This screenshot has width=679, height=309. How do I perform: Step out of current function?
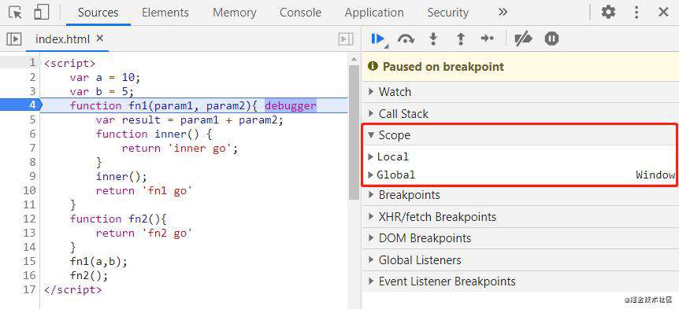[x=461, y=39]
